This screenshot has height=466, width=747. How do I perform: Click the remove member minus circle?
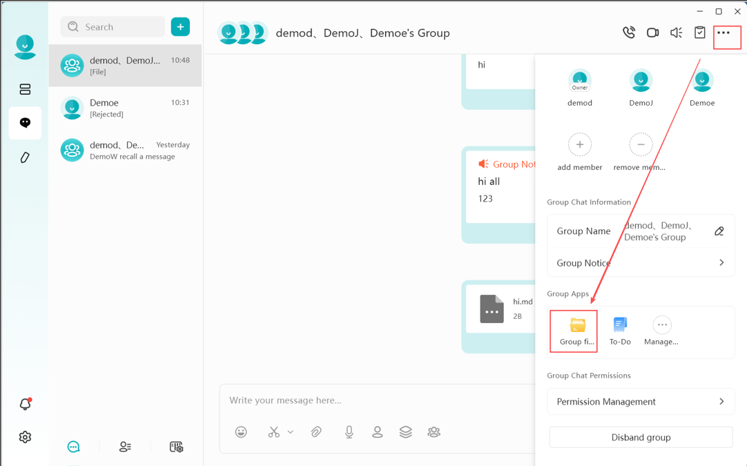641,145
